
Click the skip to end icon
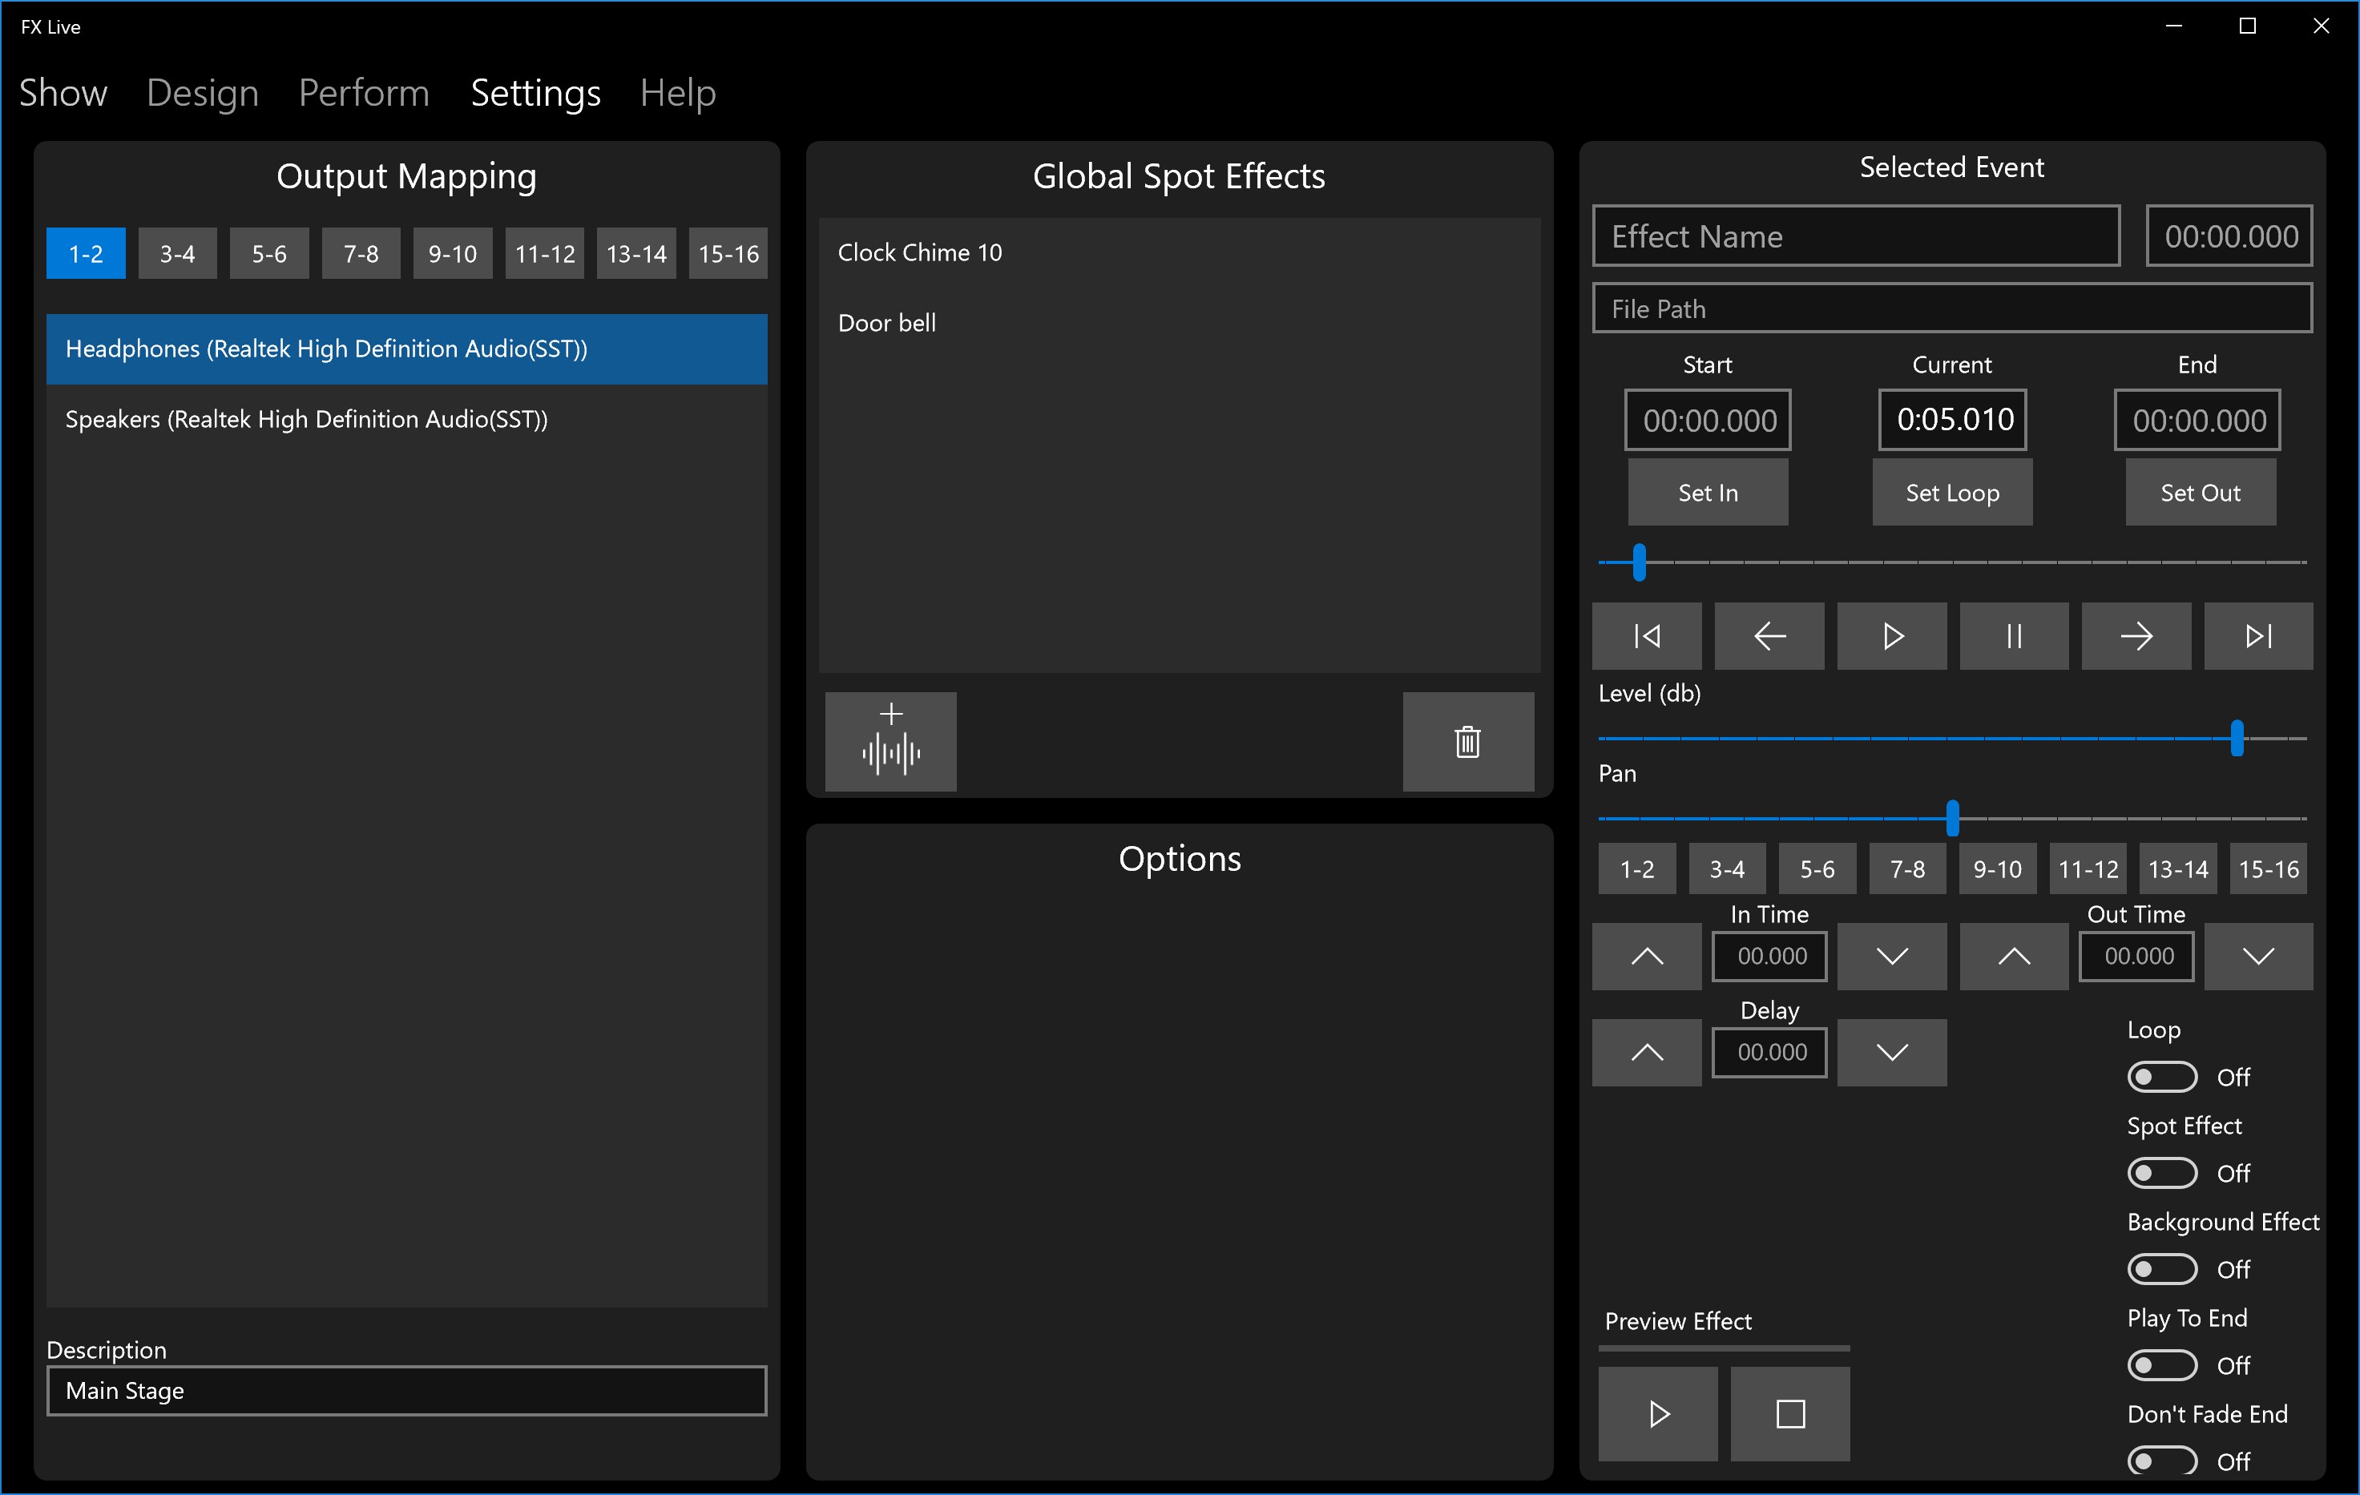(x=2257, y=637)
